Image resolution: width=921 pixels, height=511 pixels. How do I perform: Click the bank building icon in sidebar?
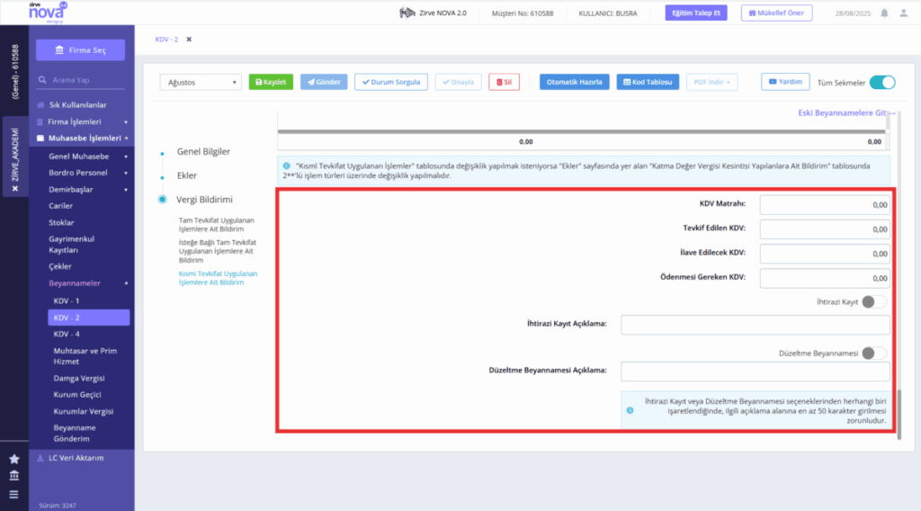pos(14,475)
